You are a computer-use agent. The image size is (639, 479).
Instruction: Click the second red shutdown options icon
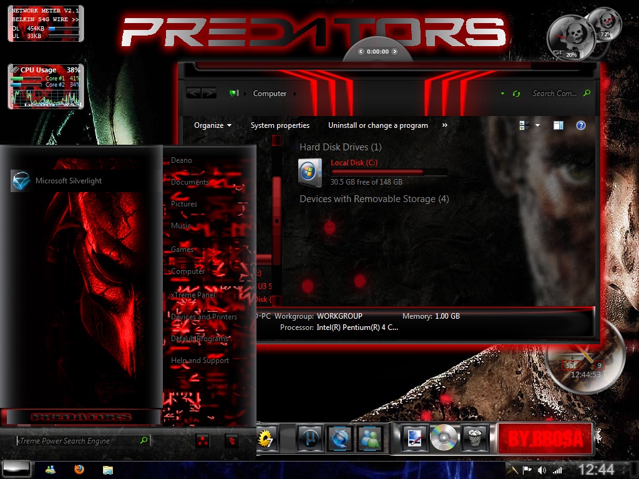click(x=232, y=441)
